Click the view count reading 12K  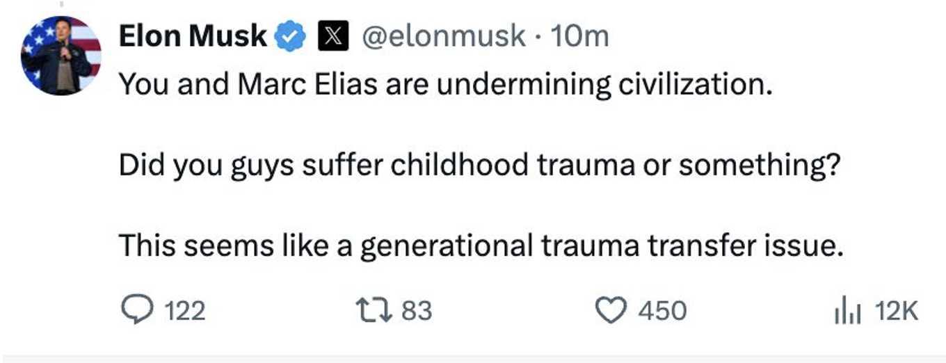[897, 311]
